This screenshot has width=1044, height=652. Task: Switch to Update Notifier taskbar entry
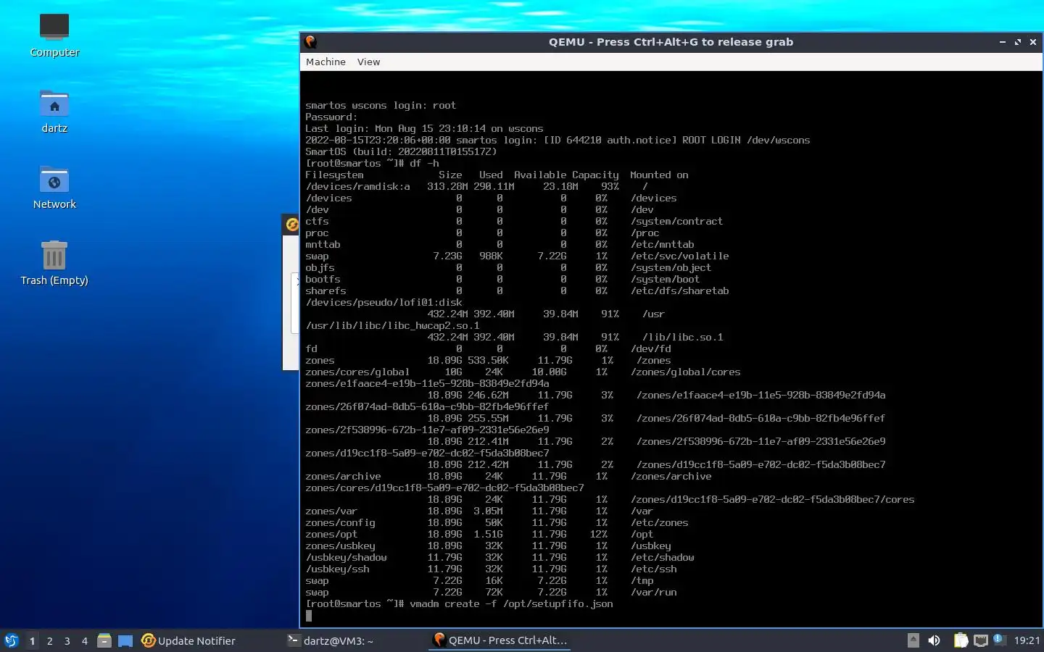click(188, 640)
